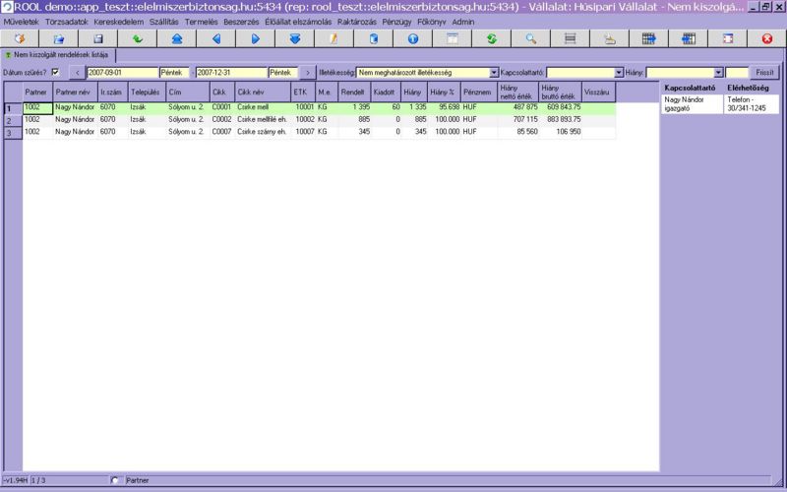Click the blue info circle icon
Image resolution: width=787 pixels, height=492 pixels.
tap(413, 38)
